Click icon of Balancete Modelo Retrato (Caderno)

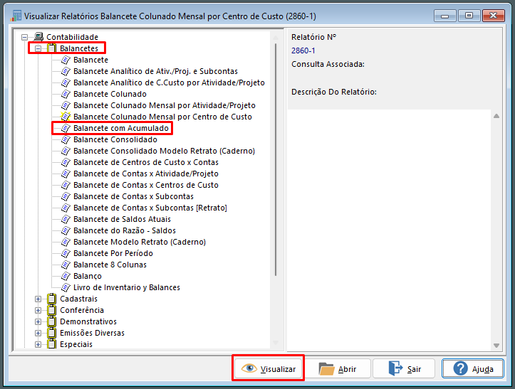[x=66, y=242]
